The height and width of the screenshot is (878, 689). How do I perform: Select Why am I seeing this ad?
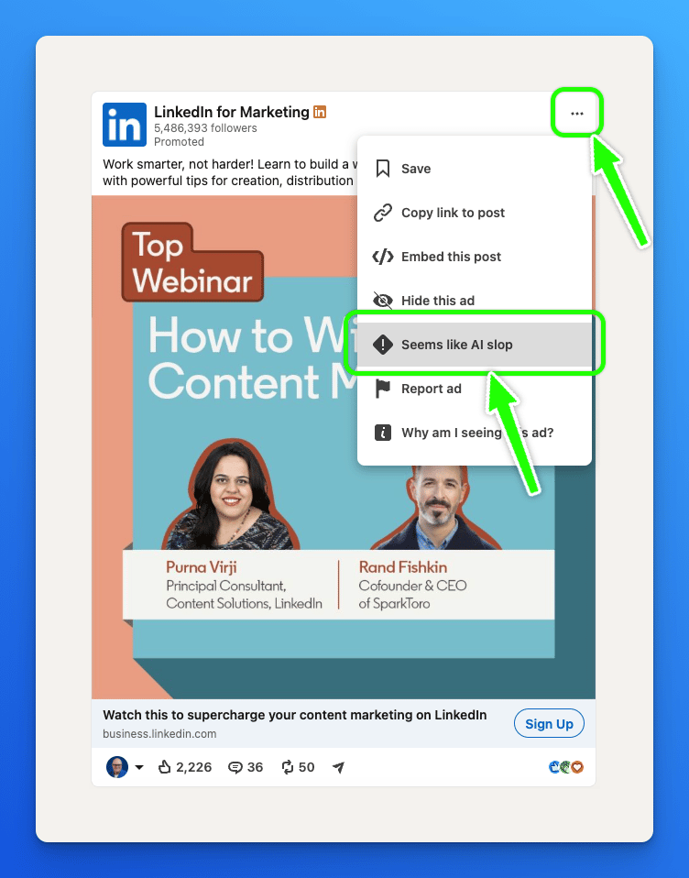[x=474, y=433]
